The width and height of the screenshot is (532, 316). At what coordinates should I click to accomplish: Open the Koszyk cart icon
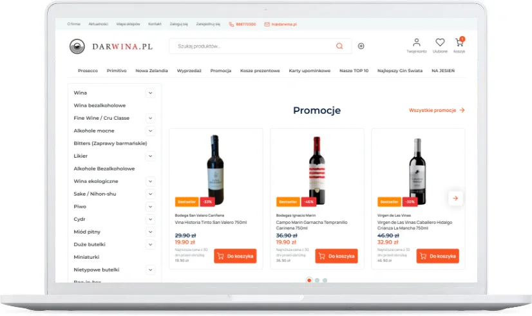point(459,42)
